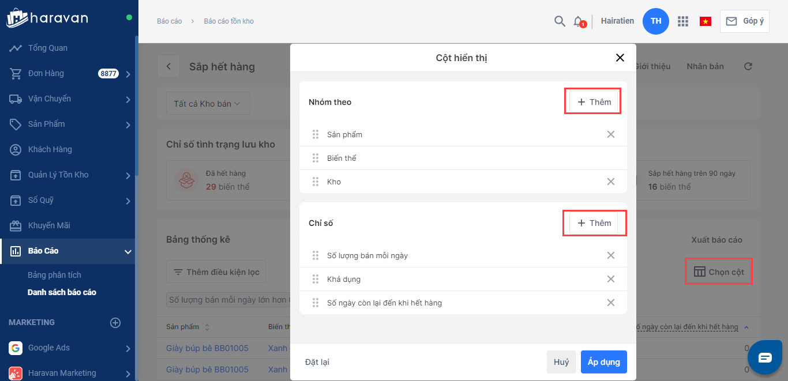This screenshot has height=381, width=788.
Task: Go to Báo cáo breadcrumb
Action: [169, 21]
